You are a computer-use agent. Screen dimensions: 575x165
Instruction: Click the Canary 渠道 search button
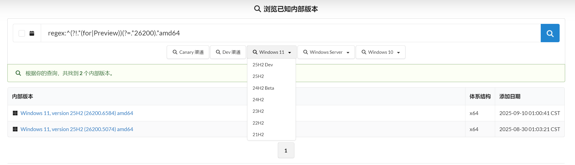pyautogui.click(x=188, y=52)
